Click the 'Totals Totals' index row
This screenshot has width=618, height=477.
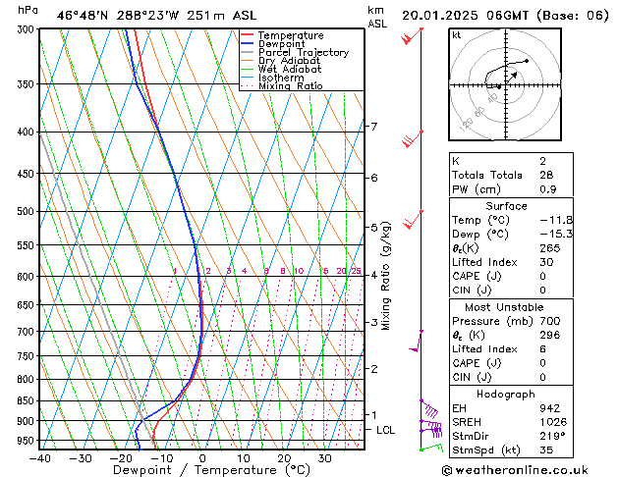[511, 175]
